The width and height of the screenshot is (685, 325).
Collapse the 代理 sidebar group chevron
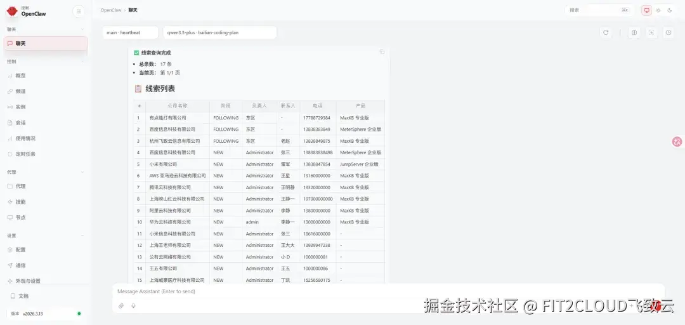(x=82, y=173)
